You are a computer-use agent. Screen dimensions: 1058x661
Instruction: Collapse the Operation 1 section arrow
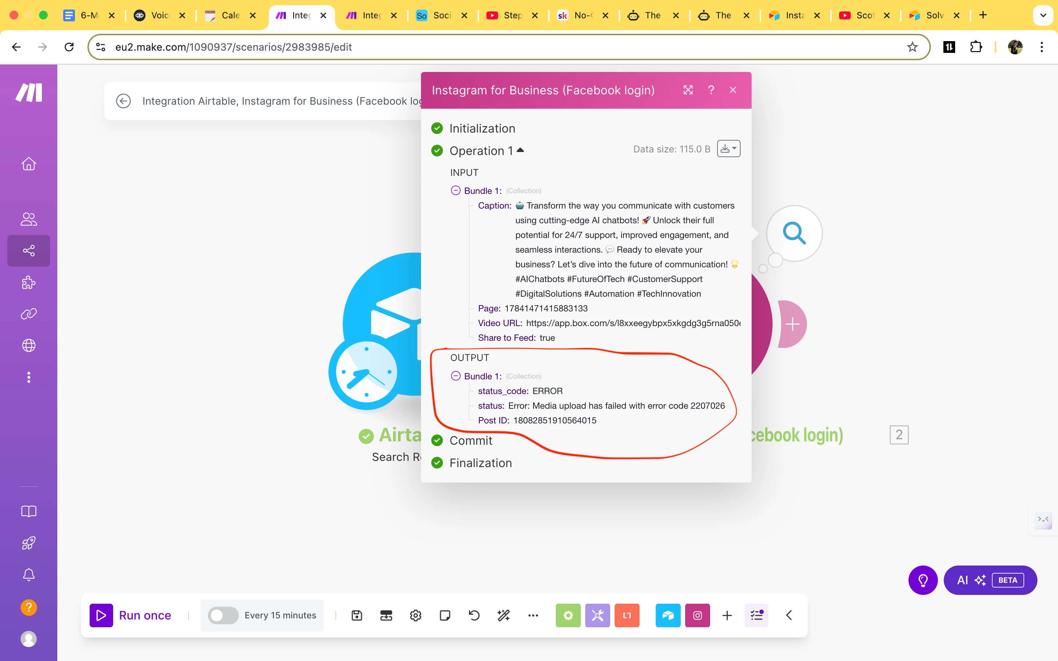(520, 151)
